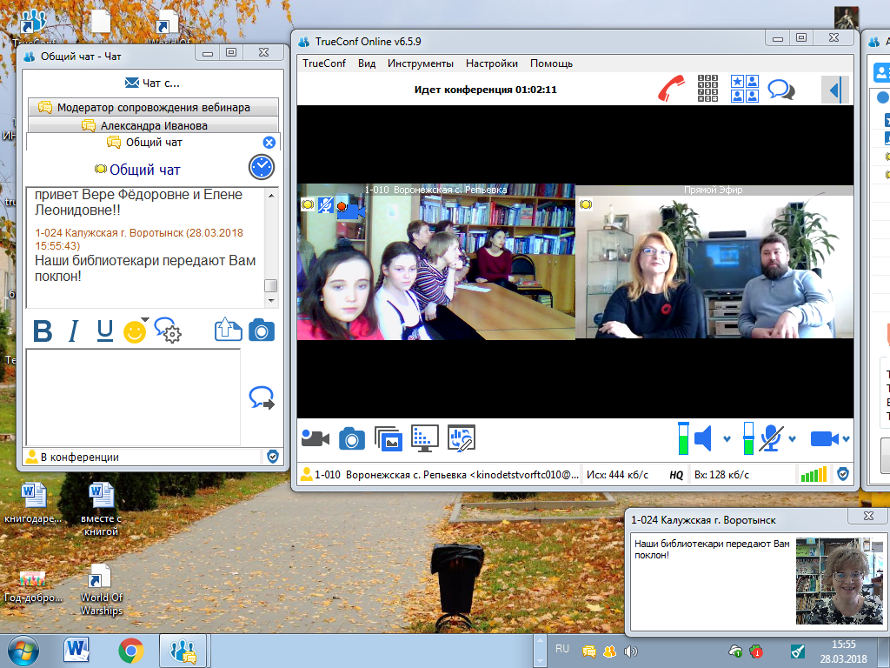Viewport: 890px width, 668px height.
Task: Send chat message with the arrow bubble
Action: click(261, 397)
